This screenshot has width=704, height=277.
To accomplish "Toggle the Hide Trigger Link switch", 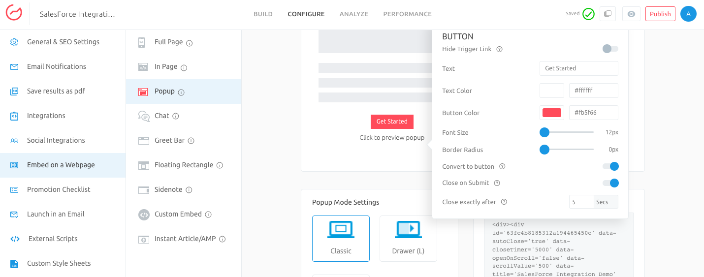I will [x=610, y=49].
